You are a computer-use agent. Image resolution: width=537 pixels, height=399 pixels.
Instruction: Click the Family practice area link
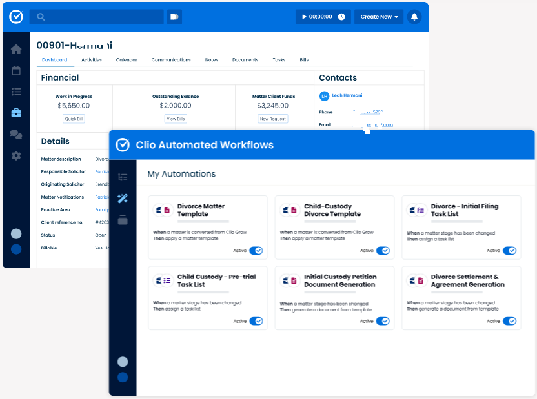coord(102,209)
